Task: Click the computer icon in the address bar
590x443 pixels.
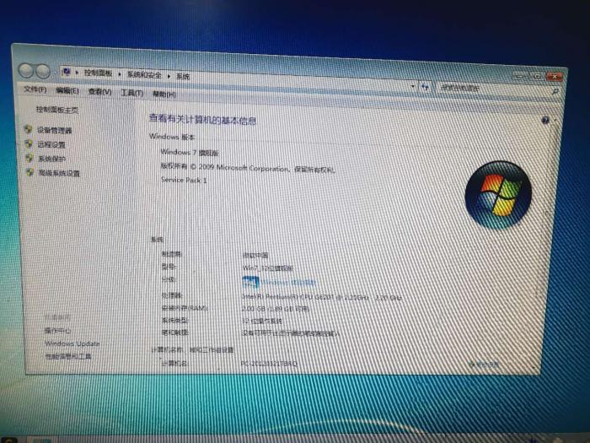Action: coord(67,72)
